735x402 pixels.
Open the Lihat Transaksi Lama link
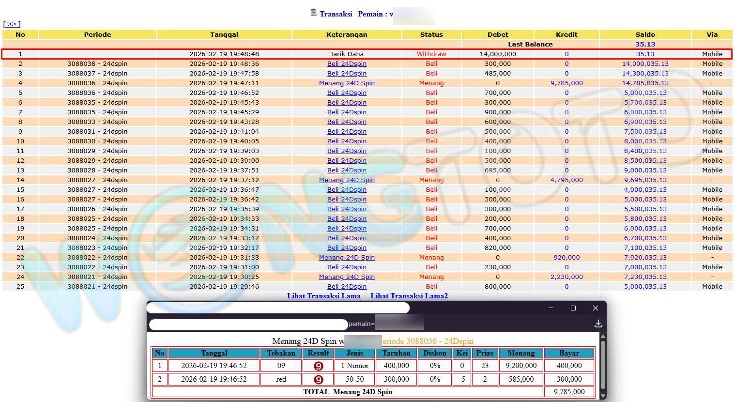(323, 296)
